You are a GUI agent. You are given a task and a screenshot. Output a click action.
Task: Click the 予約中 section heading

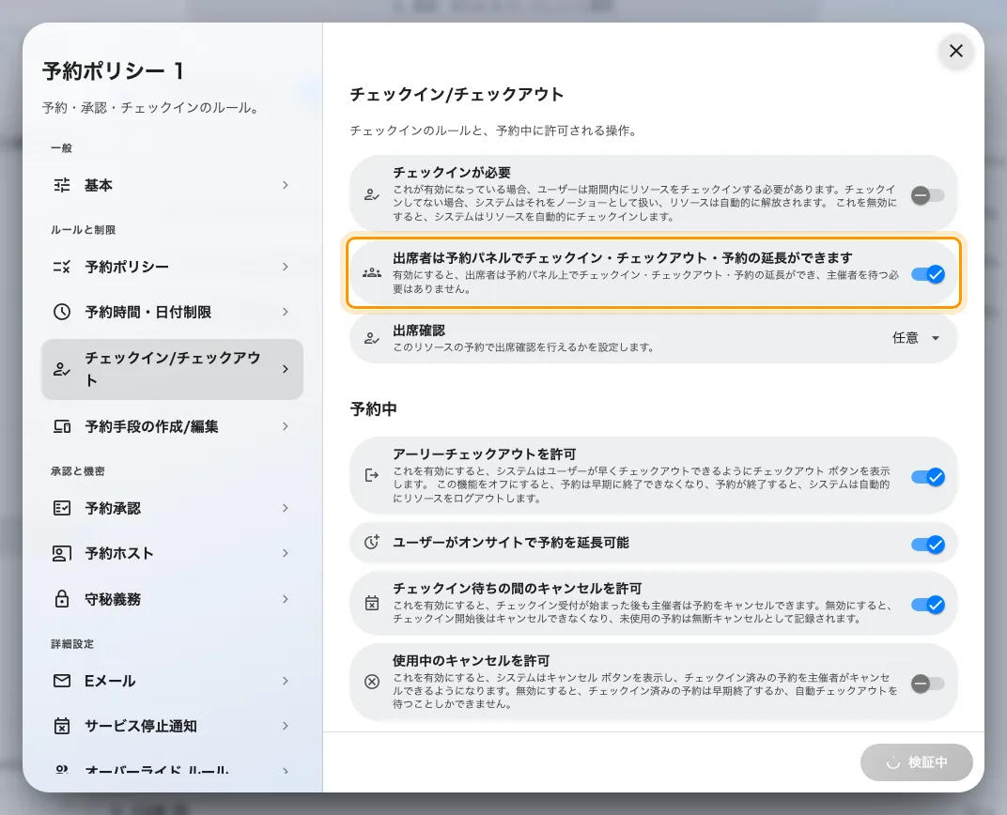373,408
